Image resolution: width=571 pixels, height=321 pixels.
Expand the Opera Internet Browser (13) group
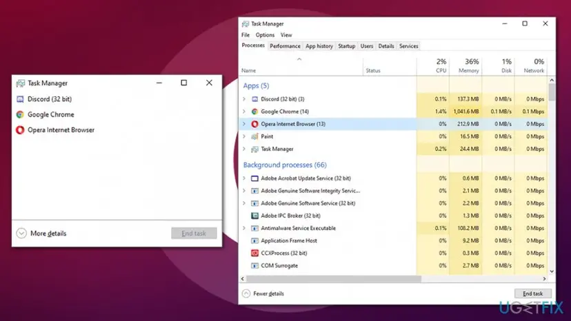tap(244, 124)
